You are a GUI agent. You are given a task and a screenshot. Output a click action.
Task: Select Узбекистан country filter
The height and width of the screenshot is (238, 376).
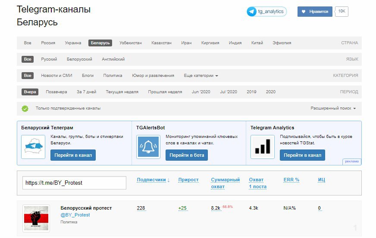pos(131,43)
